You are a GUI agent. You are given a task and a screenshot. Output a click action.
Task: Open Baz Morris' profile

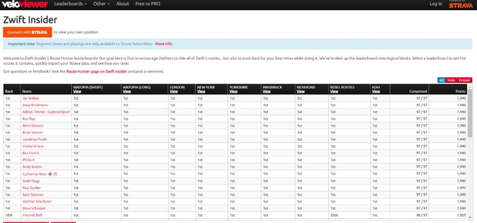point(31,153)
